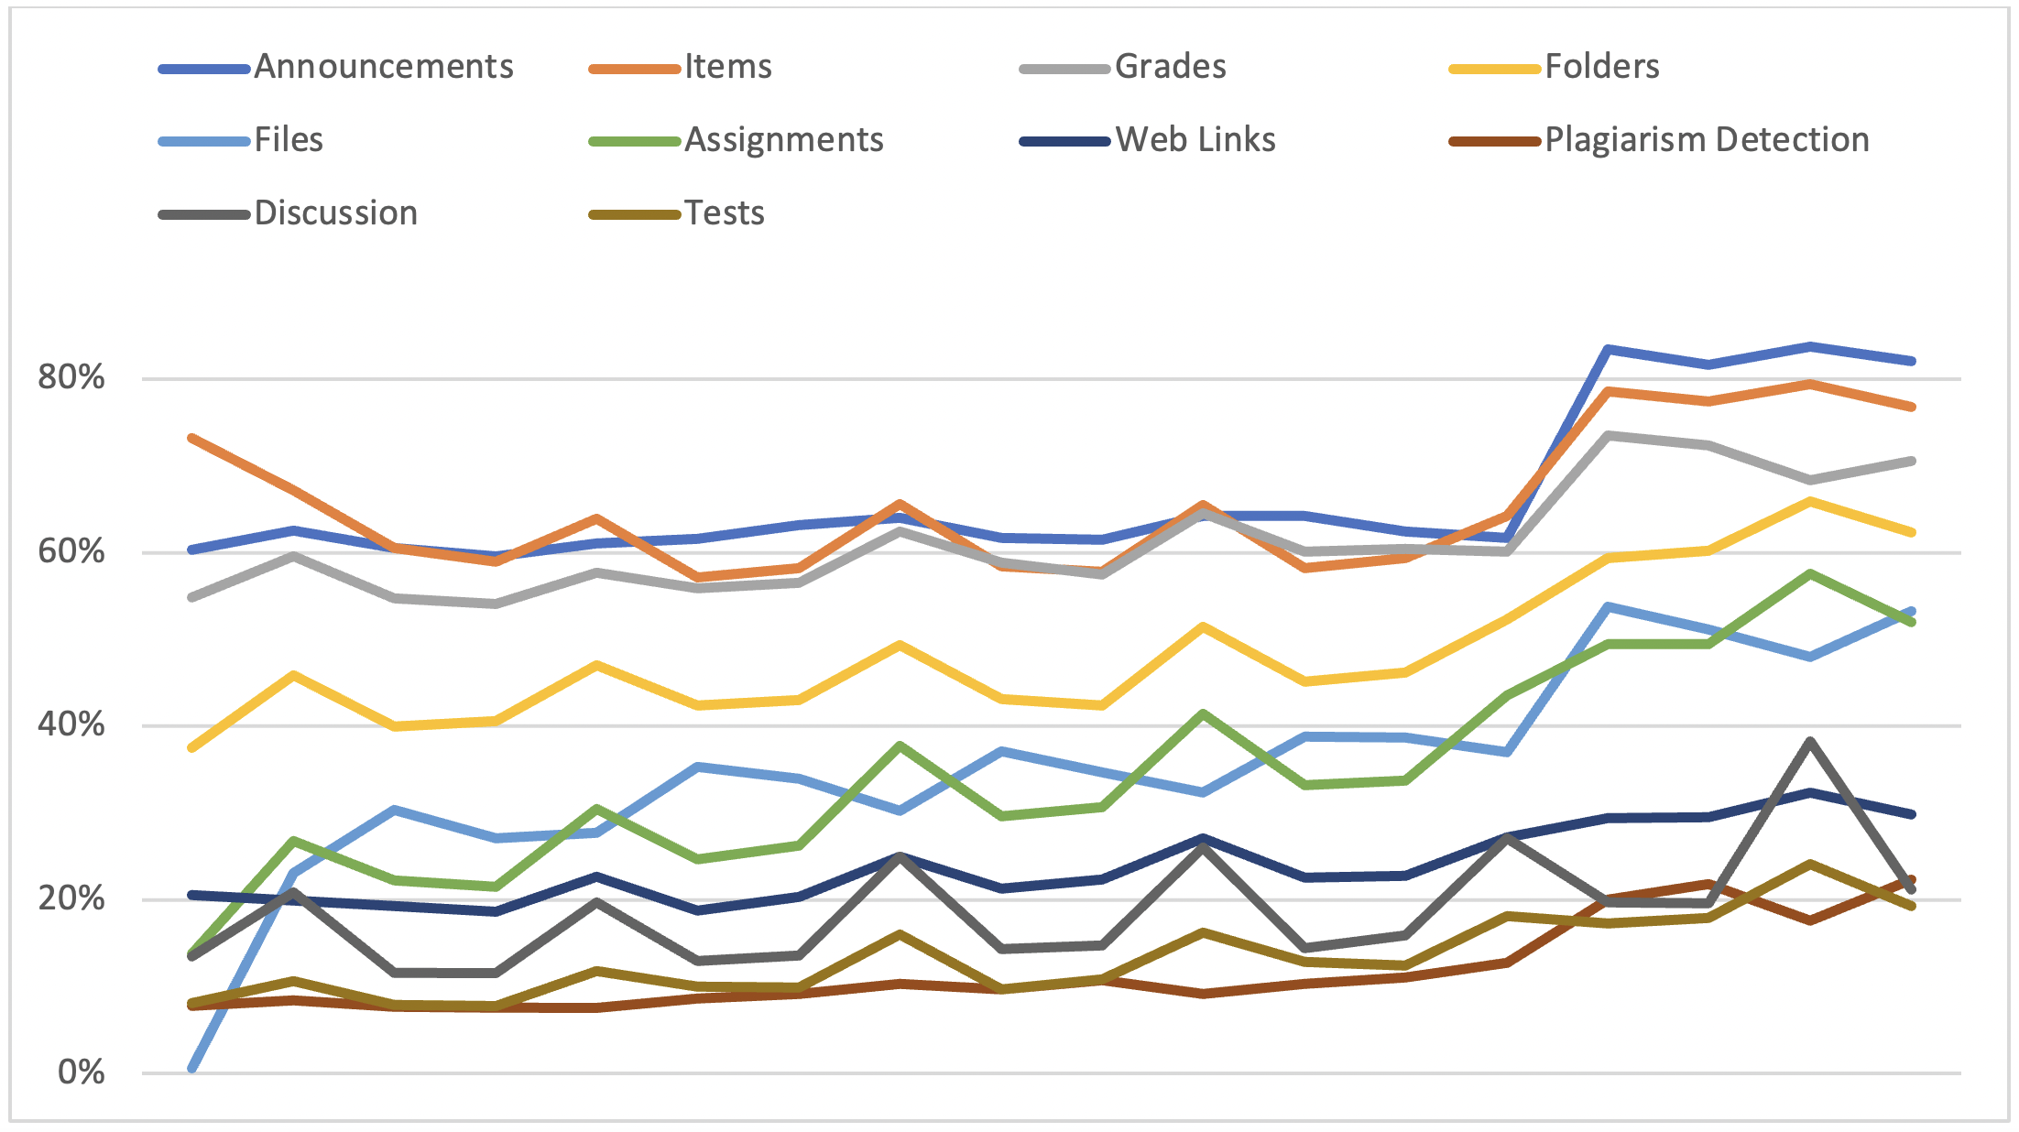This screenshot has width=2019, height=1132.
Task: Select the Assignments legend green swatch
Action: coord(634,142)
